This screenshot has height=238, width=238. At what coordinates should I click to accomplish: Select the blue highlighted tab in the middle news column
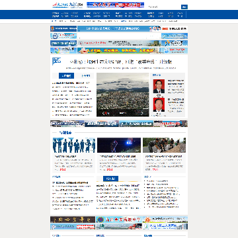[x=110, y=178]
